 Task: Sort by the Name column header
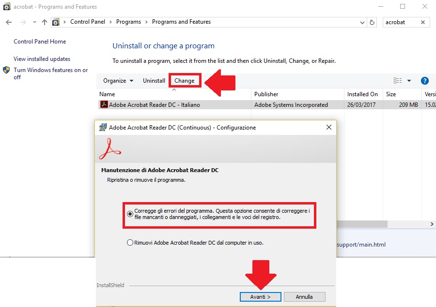(174, 94)
